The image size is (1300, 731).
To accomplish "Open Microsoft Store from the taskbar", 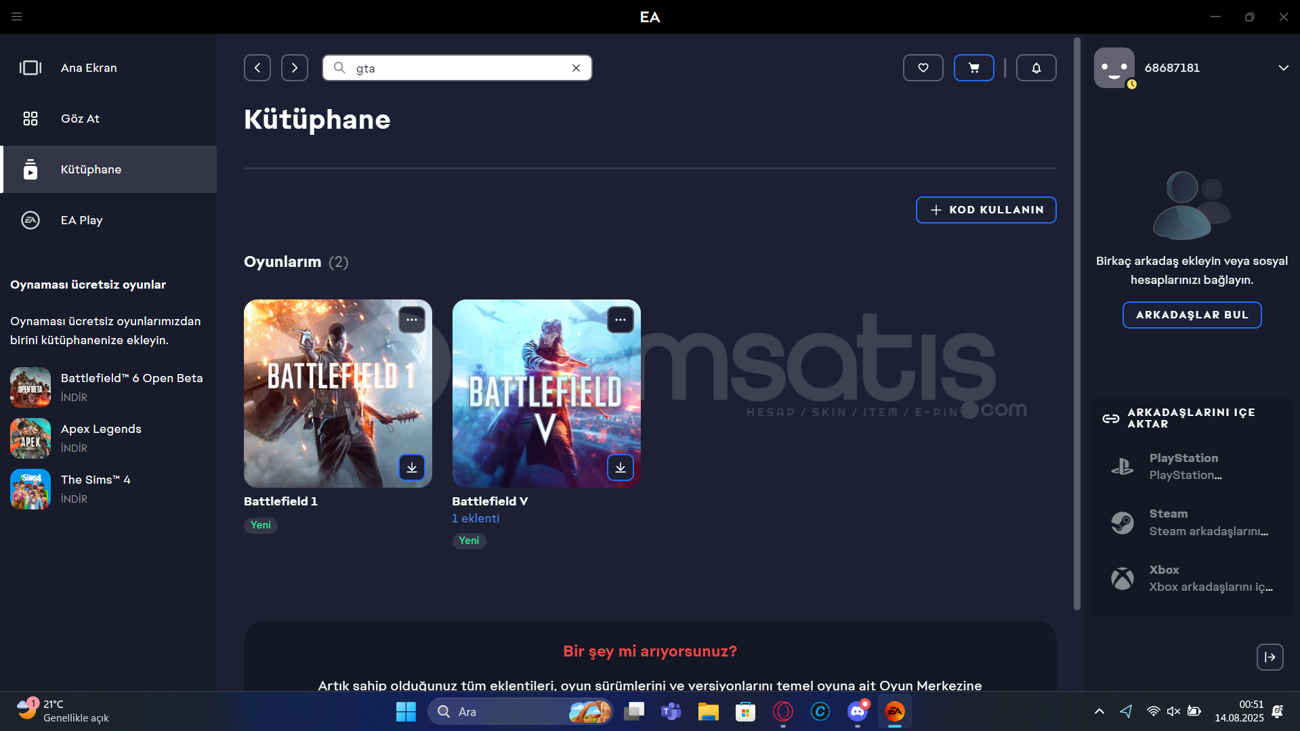I will click(x=745, y=711).
